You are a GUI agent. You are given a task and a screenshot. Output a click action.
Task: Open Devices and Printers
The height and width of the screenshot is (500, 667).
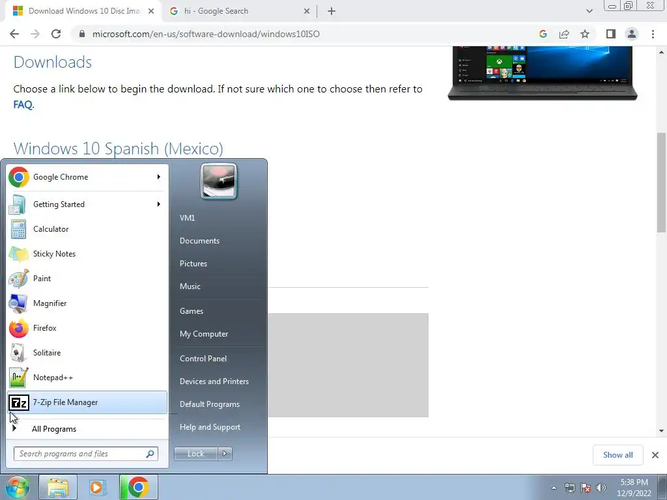click(214, 382)
